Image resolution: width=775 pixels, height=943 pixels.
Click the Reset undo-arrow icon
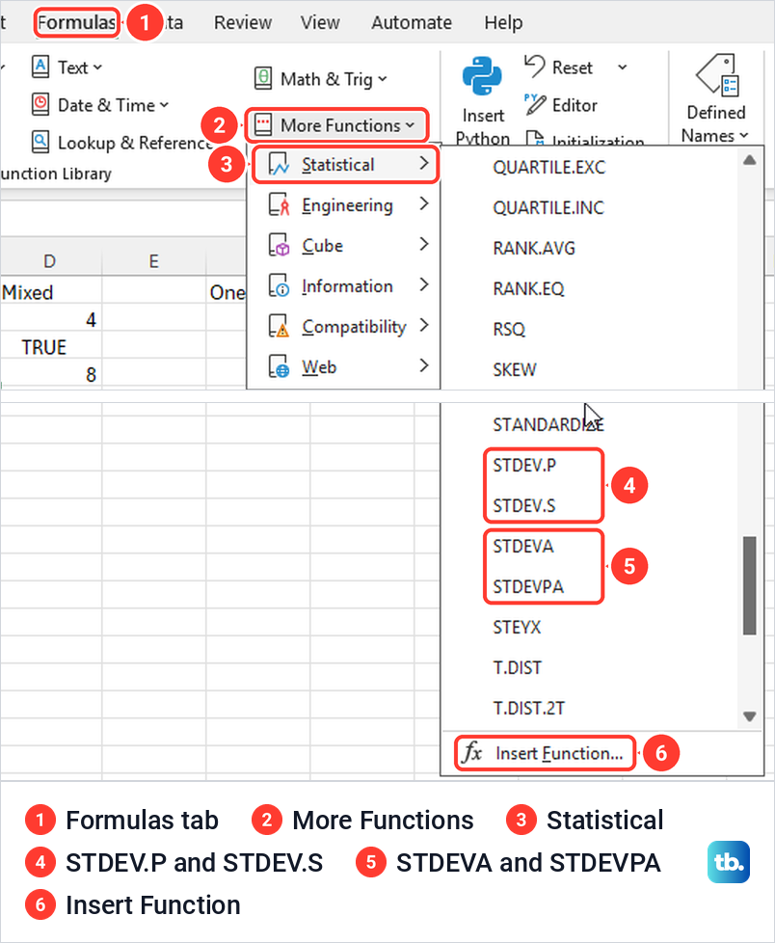click(x=535, y=67)
